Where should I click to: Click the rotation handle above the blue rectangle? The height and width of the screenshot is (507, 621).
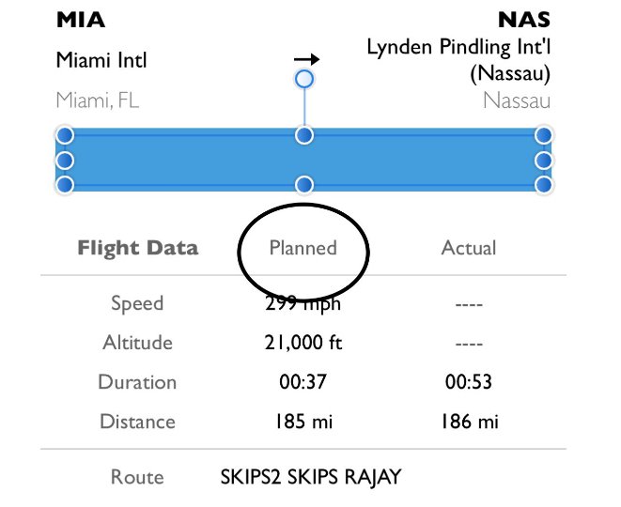pyautogui.click(x=304, y=79)
